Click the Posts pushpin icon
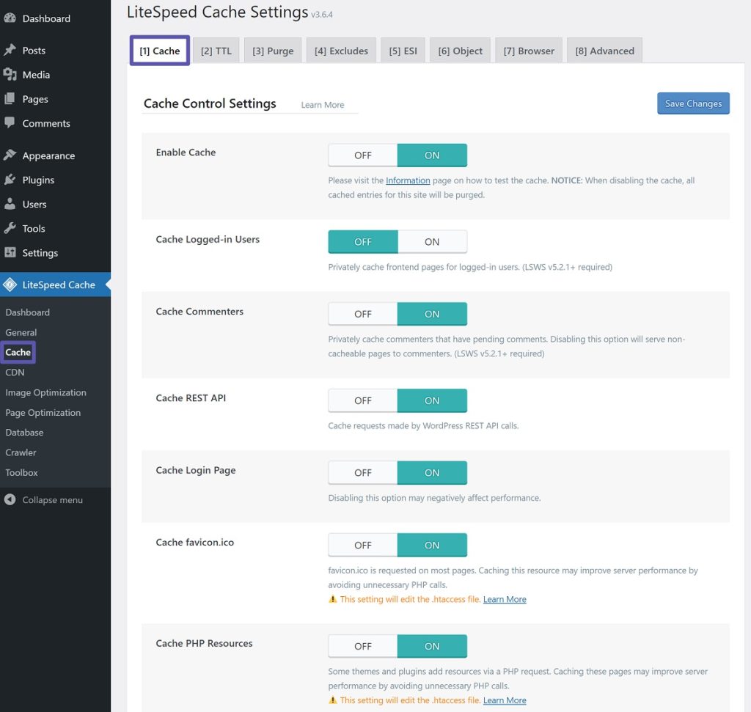The width and height of the screenshot is (751, 712). tap(10, 50)
